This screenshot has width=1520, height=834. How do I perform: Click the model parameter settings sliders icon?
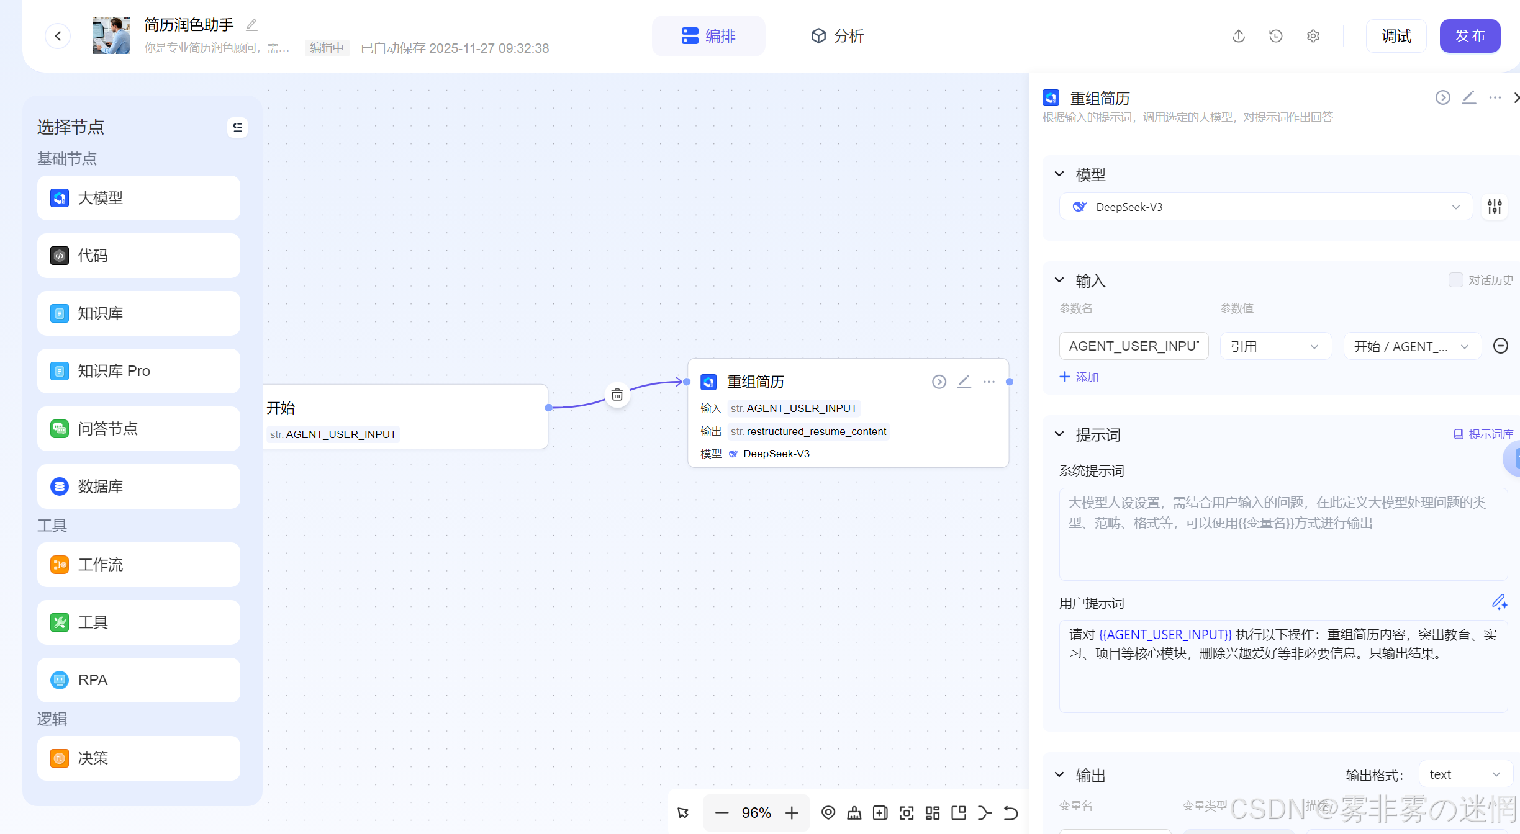pos(1495,207)
